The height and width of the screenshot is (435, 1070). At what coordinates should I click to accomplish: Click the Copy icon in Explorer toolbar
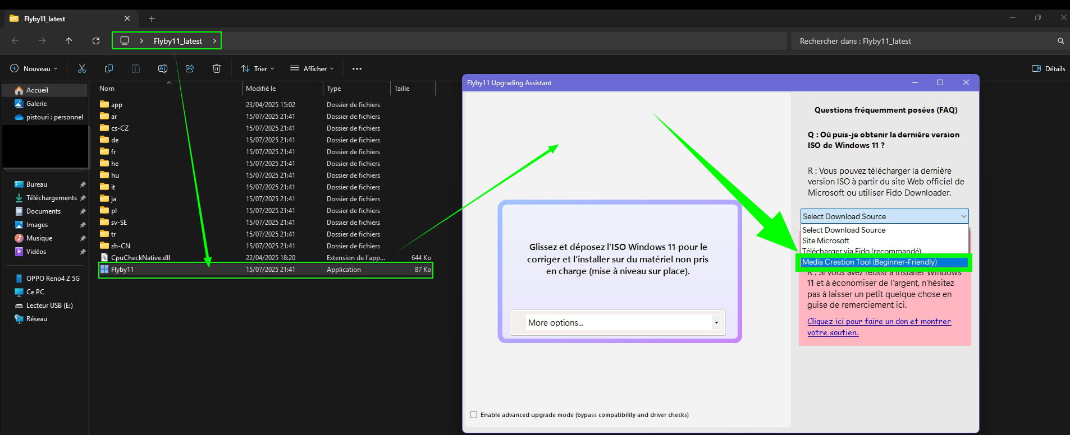pyautogui.click(x=109, y=68)
